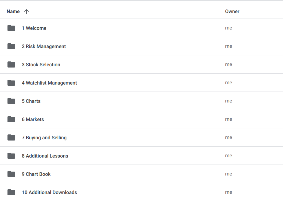
Task: Select the 1 Welcome folder row
Action: (34, 28)
